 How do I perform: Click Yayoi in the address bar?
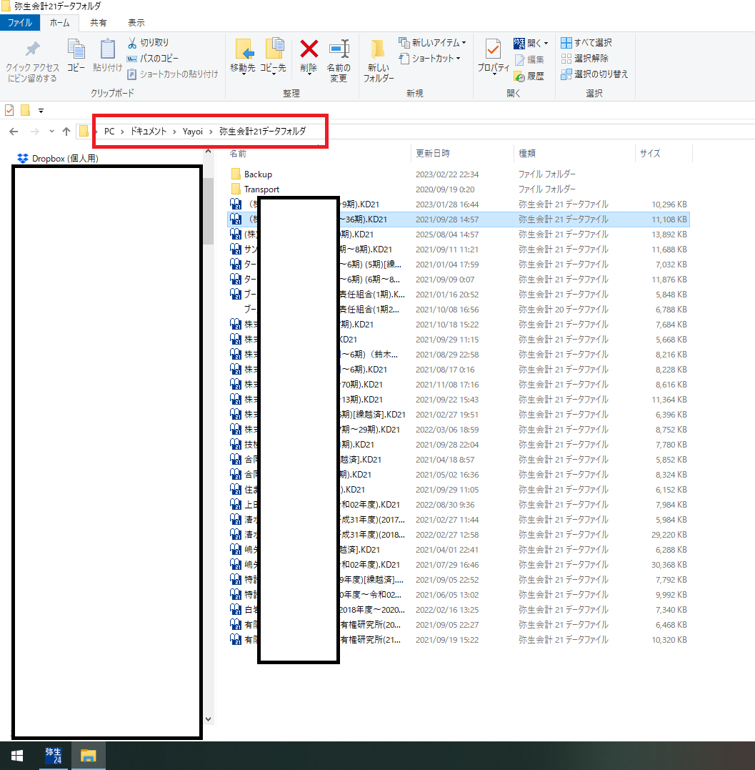click(x=192, y=132)
